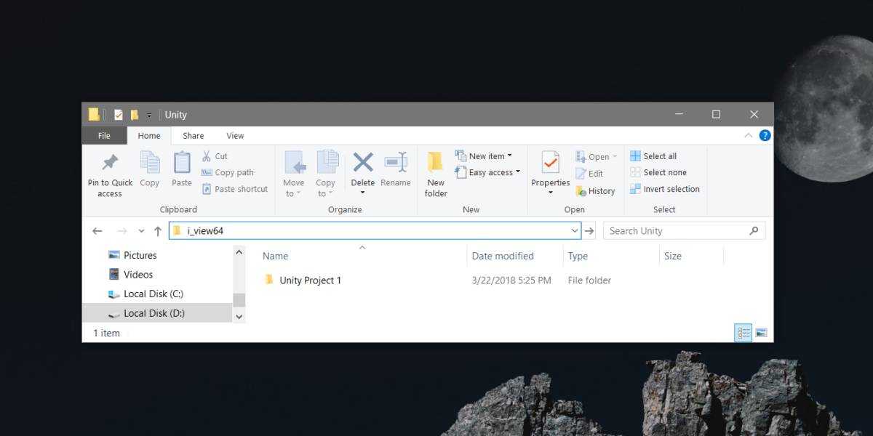The width and height of the screenshot is (873, 436).
Task: Click the Copy path button
Action: [x=228, y=172]
